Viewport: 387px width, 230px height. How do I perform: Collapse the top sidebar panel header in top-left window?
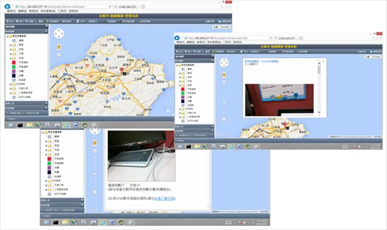46,26
